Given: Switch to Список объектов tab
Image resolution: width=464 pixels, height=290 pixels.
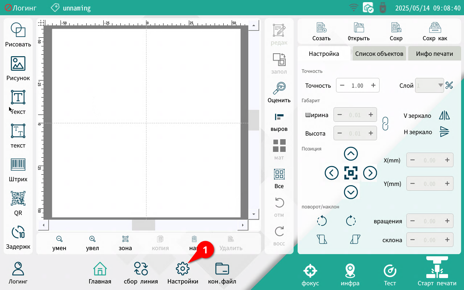Looking at the screenshot, I should click(x=379, y=54).
